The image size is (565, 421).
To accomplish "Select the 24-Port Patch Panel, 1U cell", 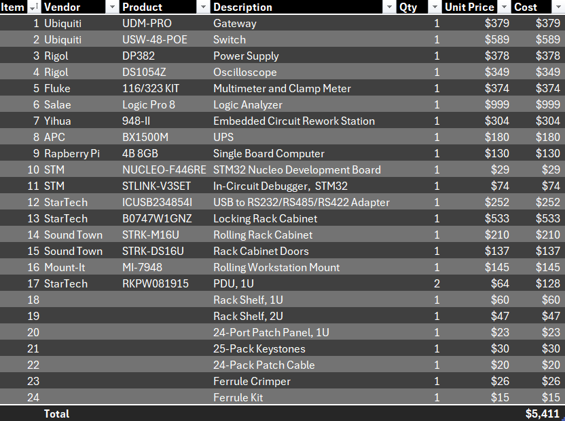I will click(x=304, y=332).
